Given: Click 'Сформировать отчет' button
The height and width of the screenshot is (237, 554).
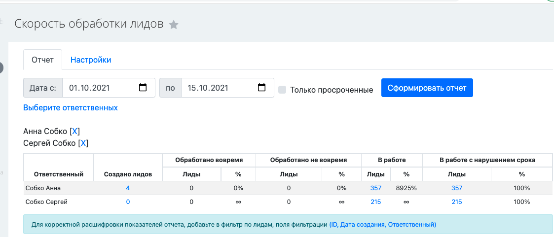Looking at the screenshot, I should click(x=427, y=88).
